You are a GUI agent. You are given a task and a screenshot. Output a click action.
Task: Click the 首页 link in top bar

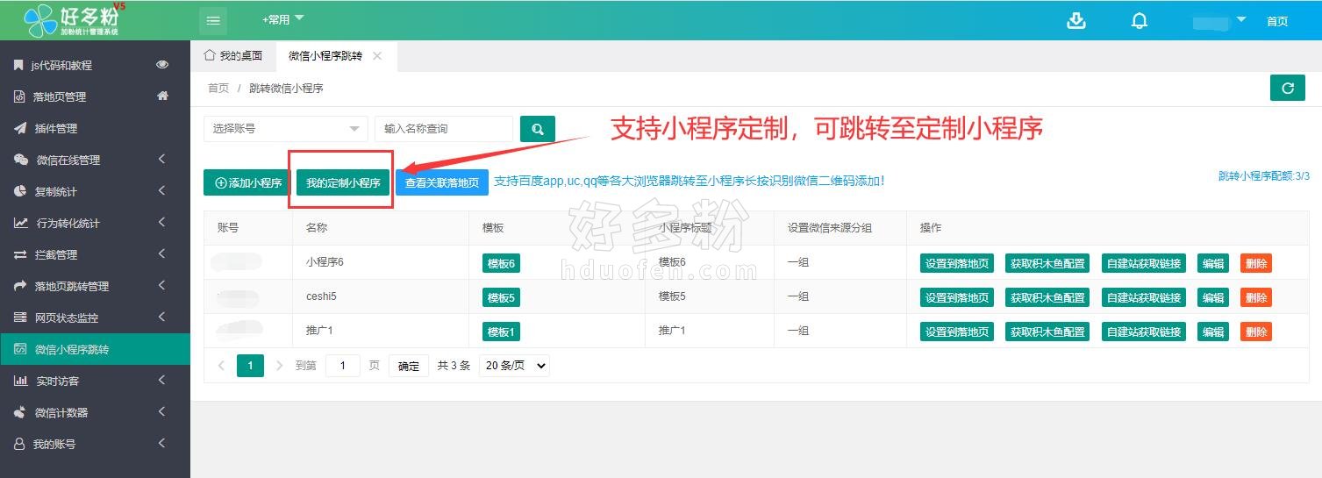1277,21
